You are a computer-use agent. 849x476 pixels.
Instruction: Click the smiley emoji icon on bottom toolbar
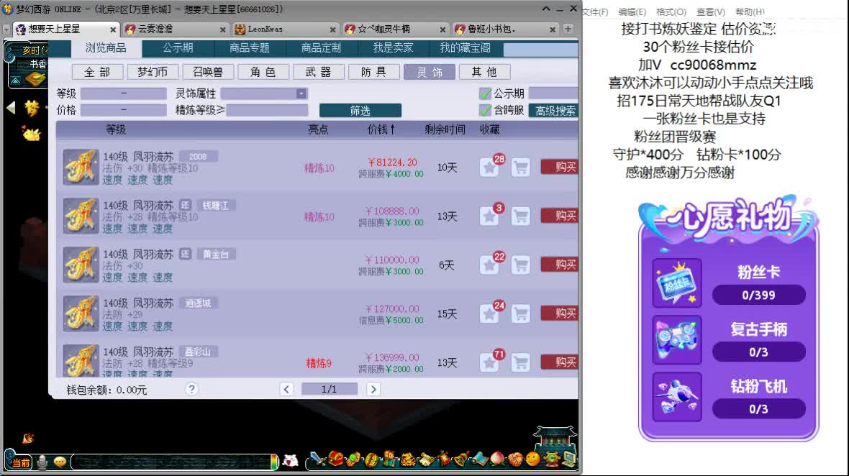point(531,459)
